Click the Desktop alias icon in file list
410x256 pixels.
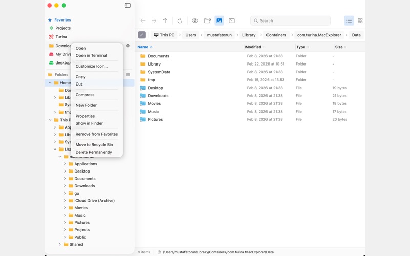[143, 88]
